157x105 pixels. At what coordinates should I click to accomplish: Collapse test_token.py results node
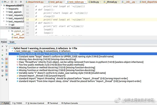pyautogui.click(x=12, y=51)
